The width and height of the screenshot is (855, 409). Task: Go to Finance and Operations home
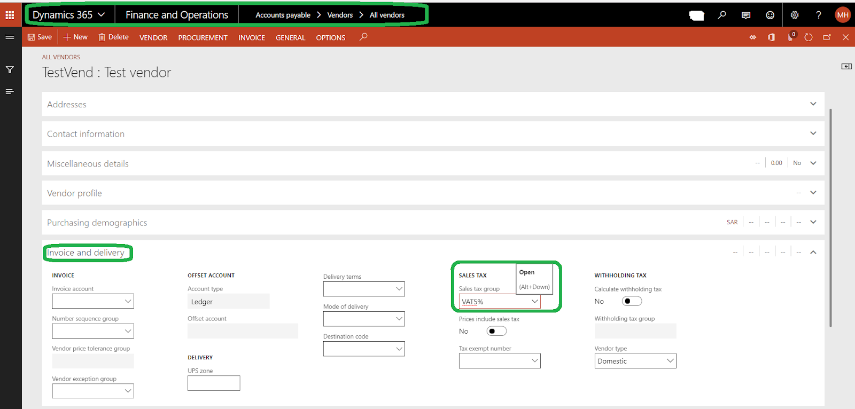click(177, 15)
